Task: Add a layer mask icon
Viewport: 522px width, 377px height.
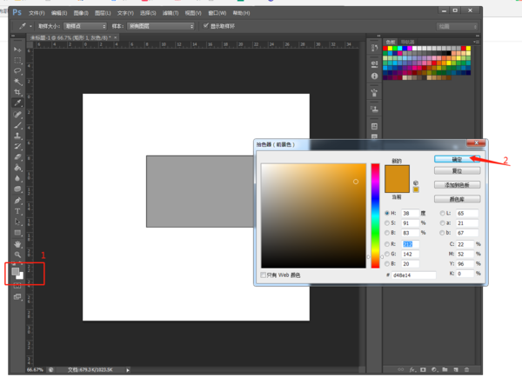Action: click(x=423, y=369)
